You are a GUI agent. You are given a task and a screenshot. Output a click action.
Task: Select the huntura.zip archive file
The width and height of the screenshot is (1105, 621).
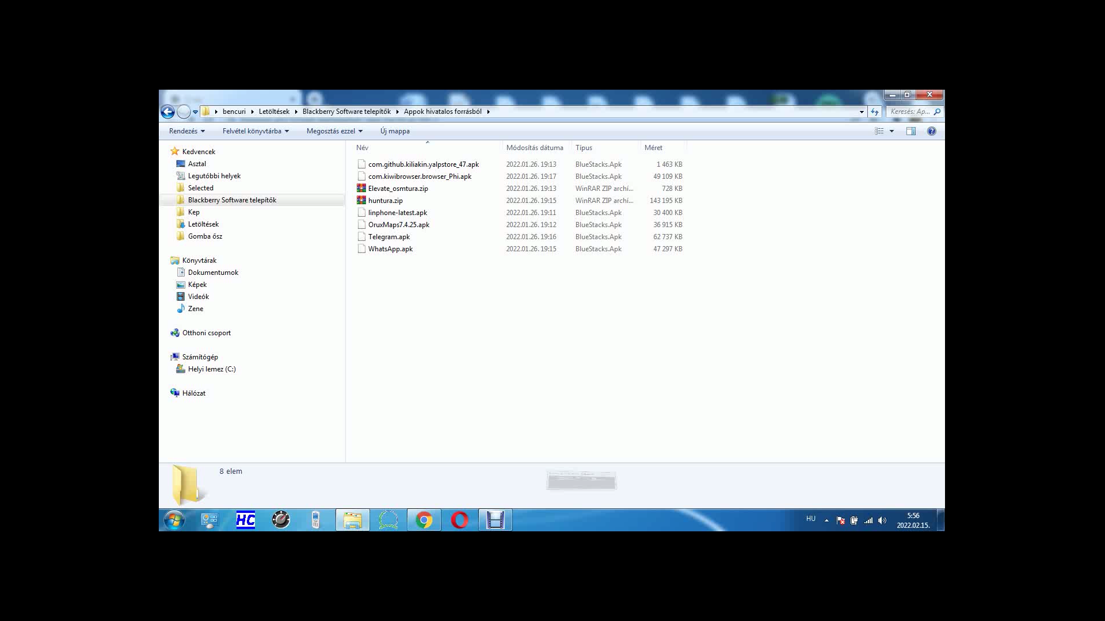coord(385,201)
